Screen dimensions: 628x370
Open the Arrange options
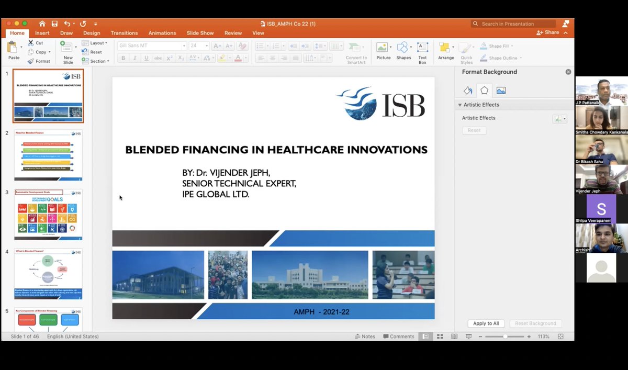(x=446, y=51)
